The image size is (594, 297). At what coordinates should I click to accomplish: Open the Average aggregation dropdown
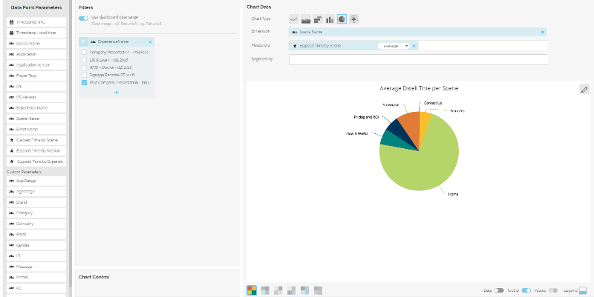394,46
